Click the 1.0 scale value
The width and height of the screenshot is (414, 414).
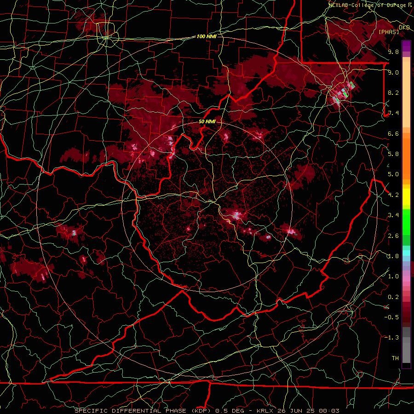pos(393,276)
